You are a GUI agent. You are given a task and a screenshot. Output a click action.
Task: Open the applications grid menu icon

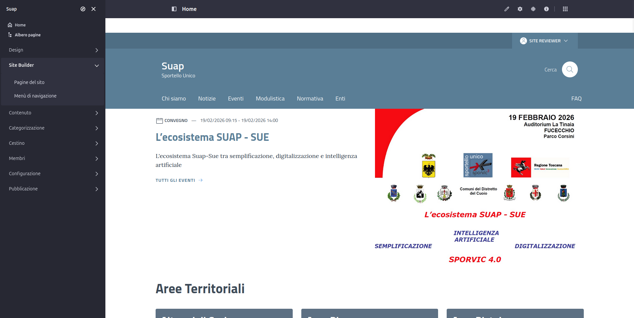pyautogui.click(x=565, y=9)
